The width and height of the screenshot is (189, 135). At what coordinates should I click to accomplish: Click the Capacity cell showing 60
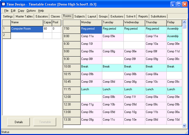[x=47, y=29]
